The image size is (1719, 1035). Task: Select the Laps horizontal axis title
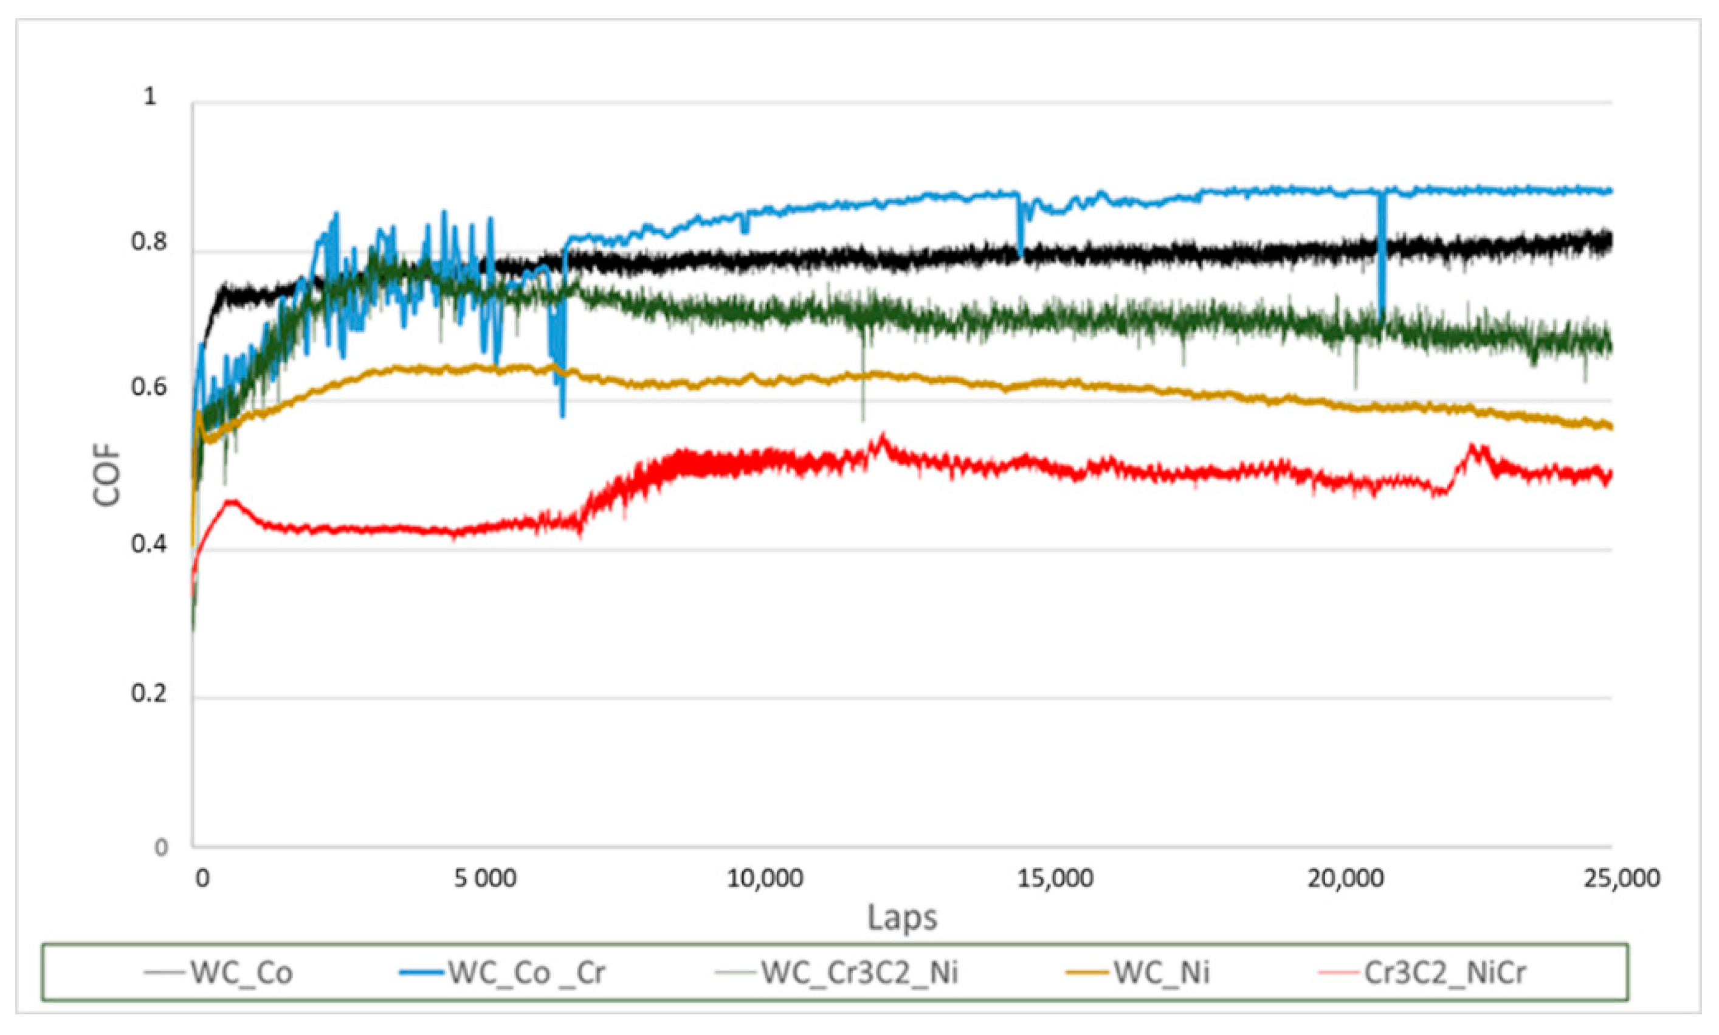(x=902, y=918)
